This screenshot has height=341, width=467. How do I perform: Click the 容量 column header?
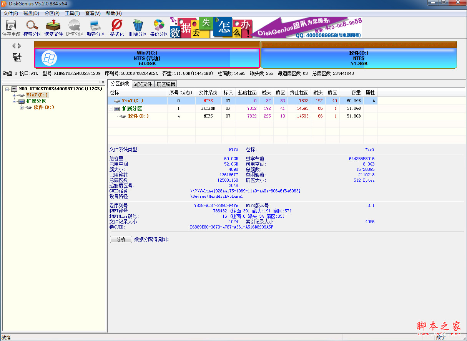tap(351, 93)
